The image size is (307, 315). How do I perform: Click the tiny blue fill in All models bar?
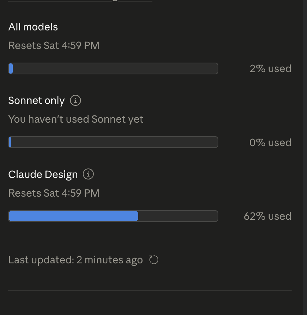click(x=11, y=68)
